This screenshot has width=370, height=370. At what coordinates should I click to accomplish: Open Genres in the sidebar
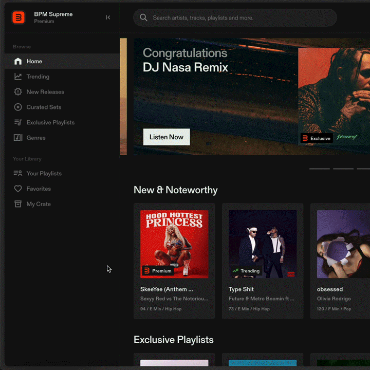tap(62, 138)
